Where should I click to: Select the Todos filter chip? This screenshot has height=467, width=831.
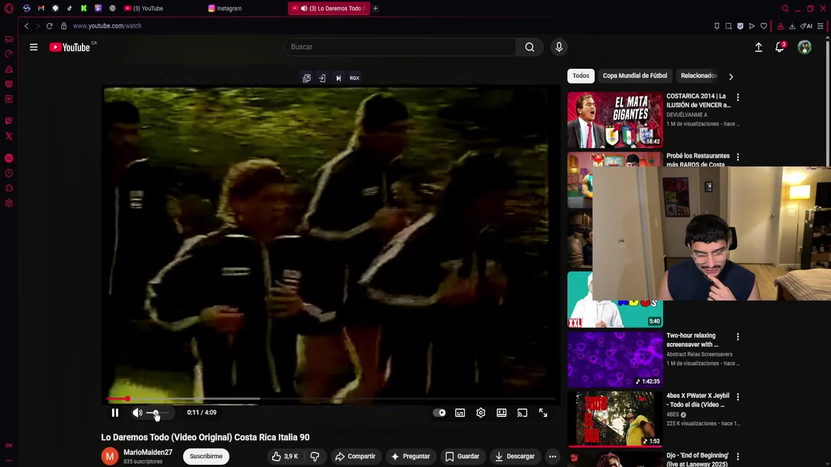[580, 76]
